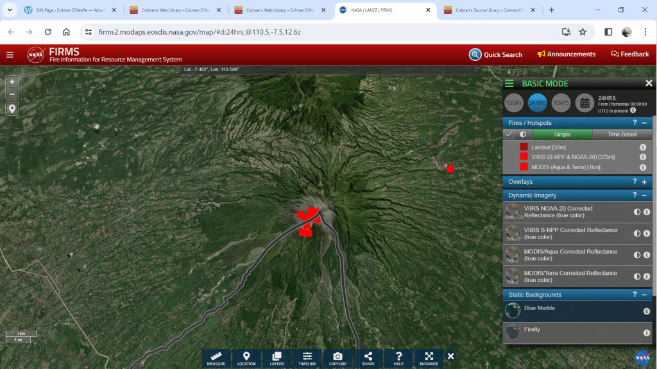Toggle the Fires / Hotspots layer checkbox
Image resolution: width=657 pixels, height=369 pixels.
[509, 135]
